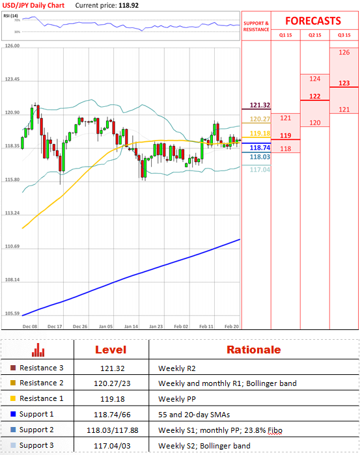Click the Feb 11 date axis marker

point(206,327)
